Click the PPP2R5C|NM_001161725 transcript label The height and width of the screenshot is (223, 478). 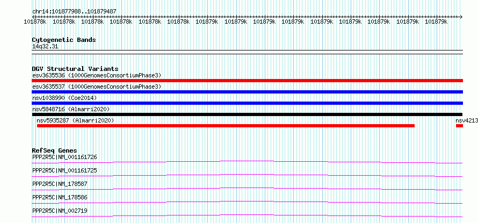click(x=64, y=170)
